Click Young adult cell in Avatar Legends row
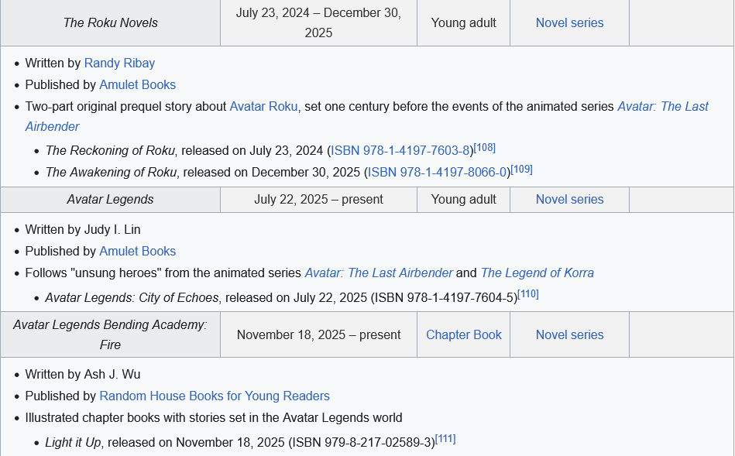 [x=464, y=199]
